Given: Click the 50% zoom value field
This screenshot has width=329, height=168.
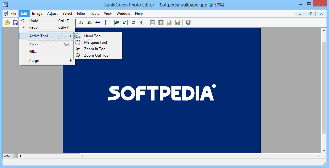Looking at the screenshot, I should tap(10, 156).
